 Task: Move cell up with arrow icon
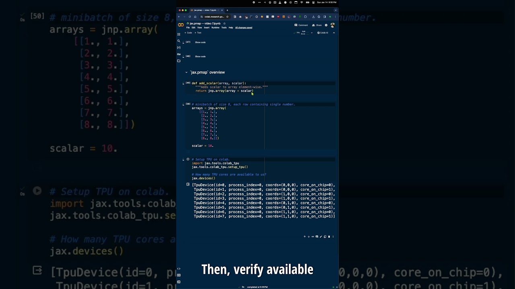click(x=305, y=237)
